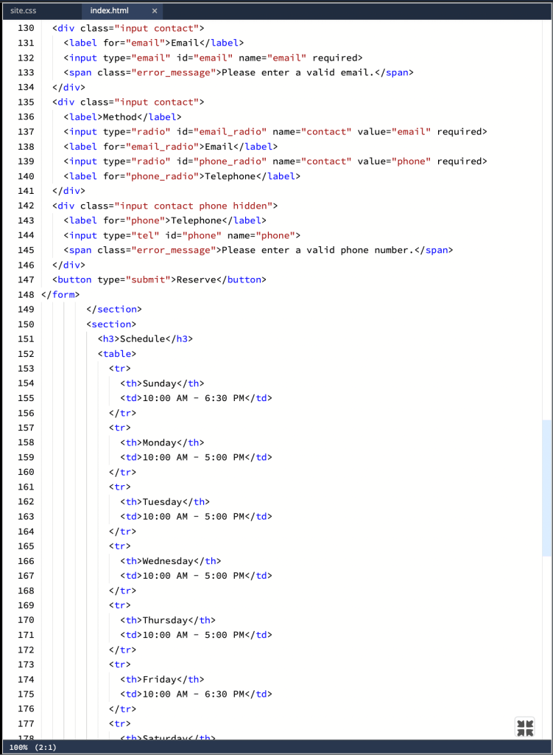Click the Friday hours text on line 175
553x755 pixels.
[x=193, y=694]
